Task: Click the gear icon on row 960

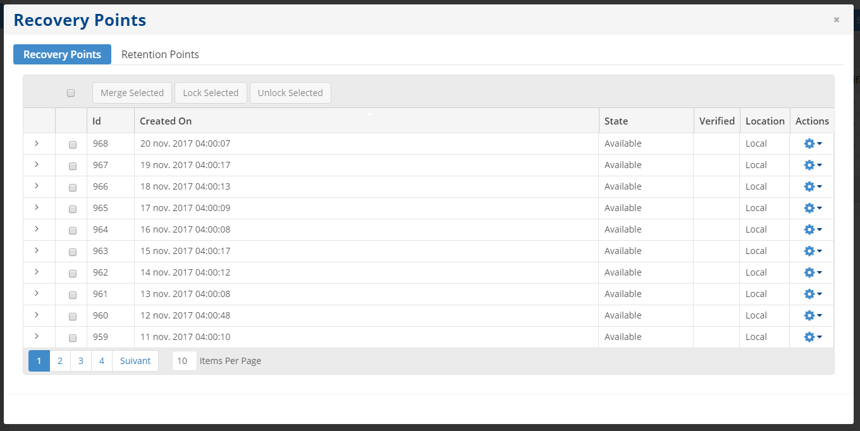Action: coord(813,316)
